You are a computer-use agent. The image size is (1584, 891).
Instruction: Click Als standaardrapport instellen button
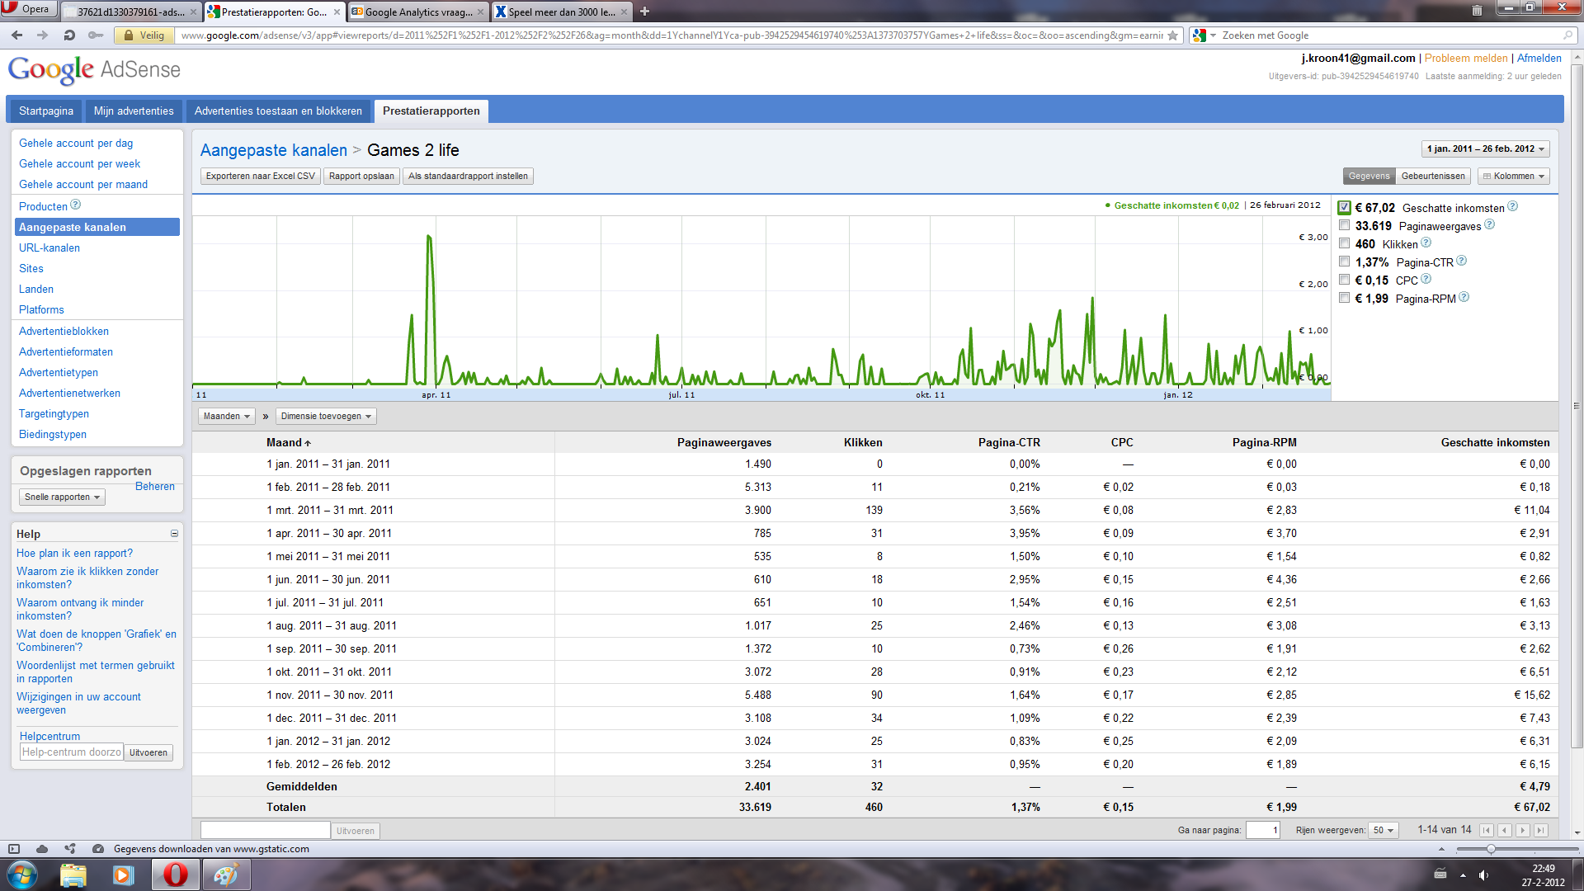pyautogui.click(x=468, y=176)
